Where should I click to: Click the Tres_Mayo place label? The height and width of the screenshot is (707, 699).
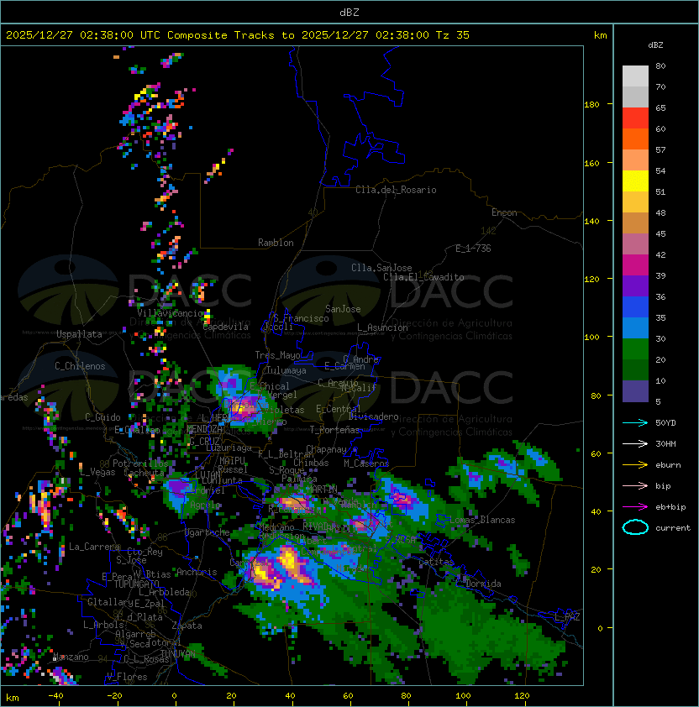point(277,355)
